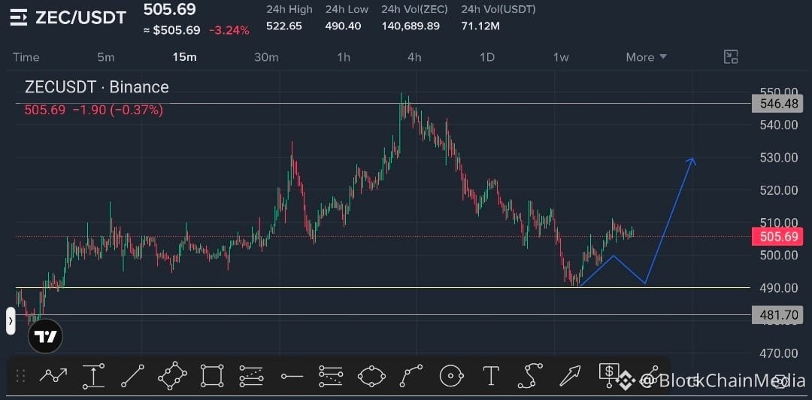
Task: Select the 4h timeframe
Action: click(x=414, y=57)
